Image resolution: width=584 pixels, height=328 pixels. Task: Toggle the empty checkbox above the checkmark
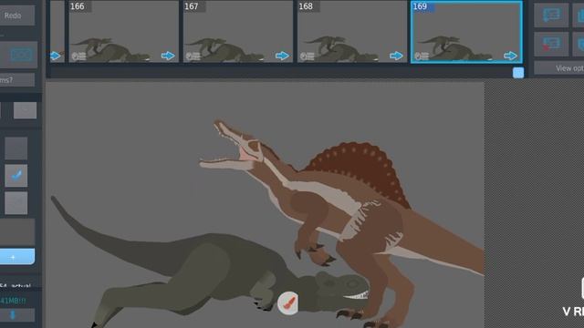(x=16, y=149)
